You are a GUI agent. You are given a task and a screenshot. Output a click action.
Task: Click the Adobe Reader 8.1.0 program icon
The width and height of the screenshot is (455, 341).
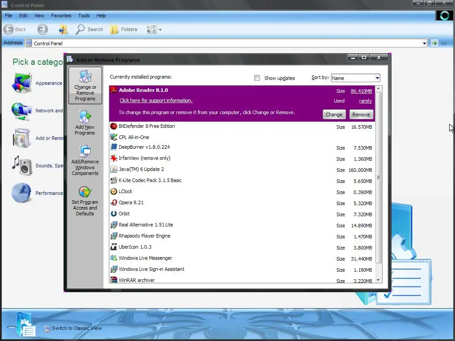click(114, 90)
